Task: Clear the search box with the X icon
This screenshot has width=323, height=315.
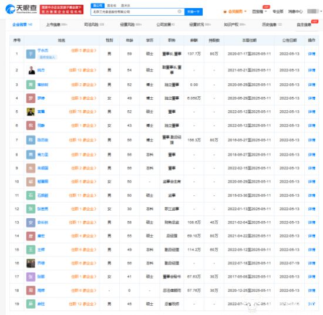Action: (x=180, y=12)
